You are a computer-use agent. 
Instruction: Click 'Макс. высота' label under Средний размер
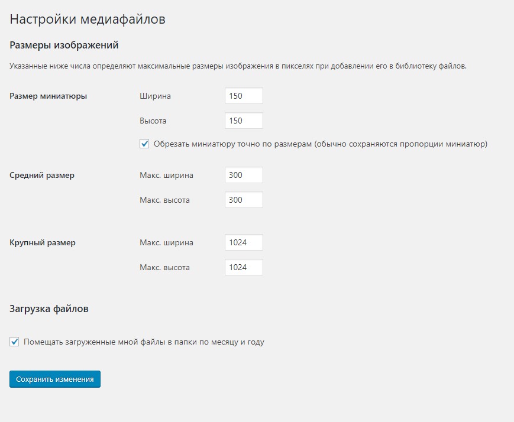[x=164, y=200]
